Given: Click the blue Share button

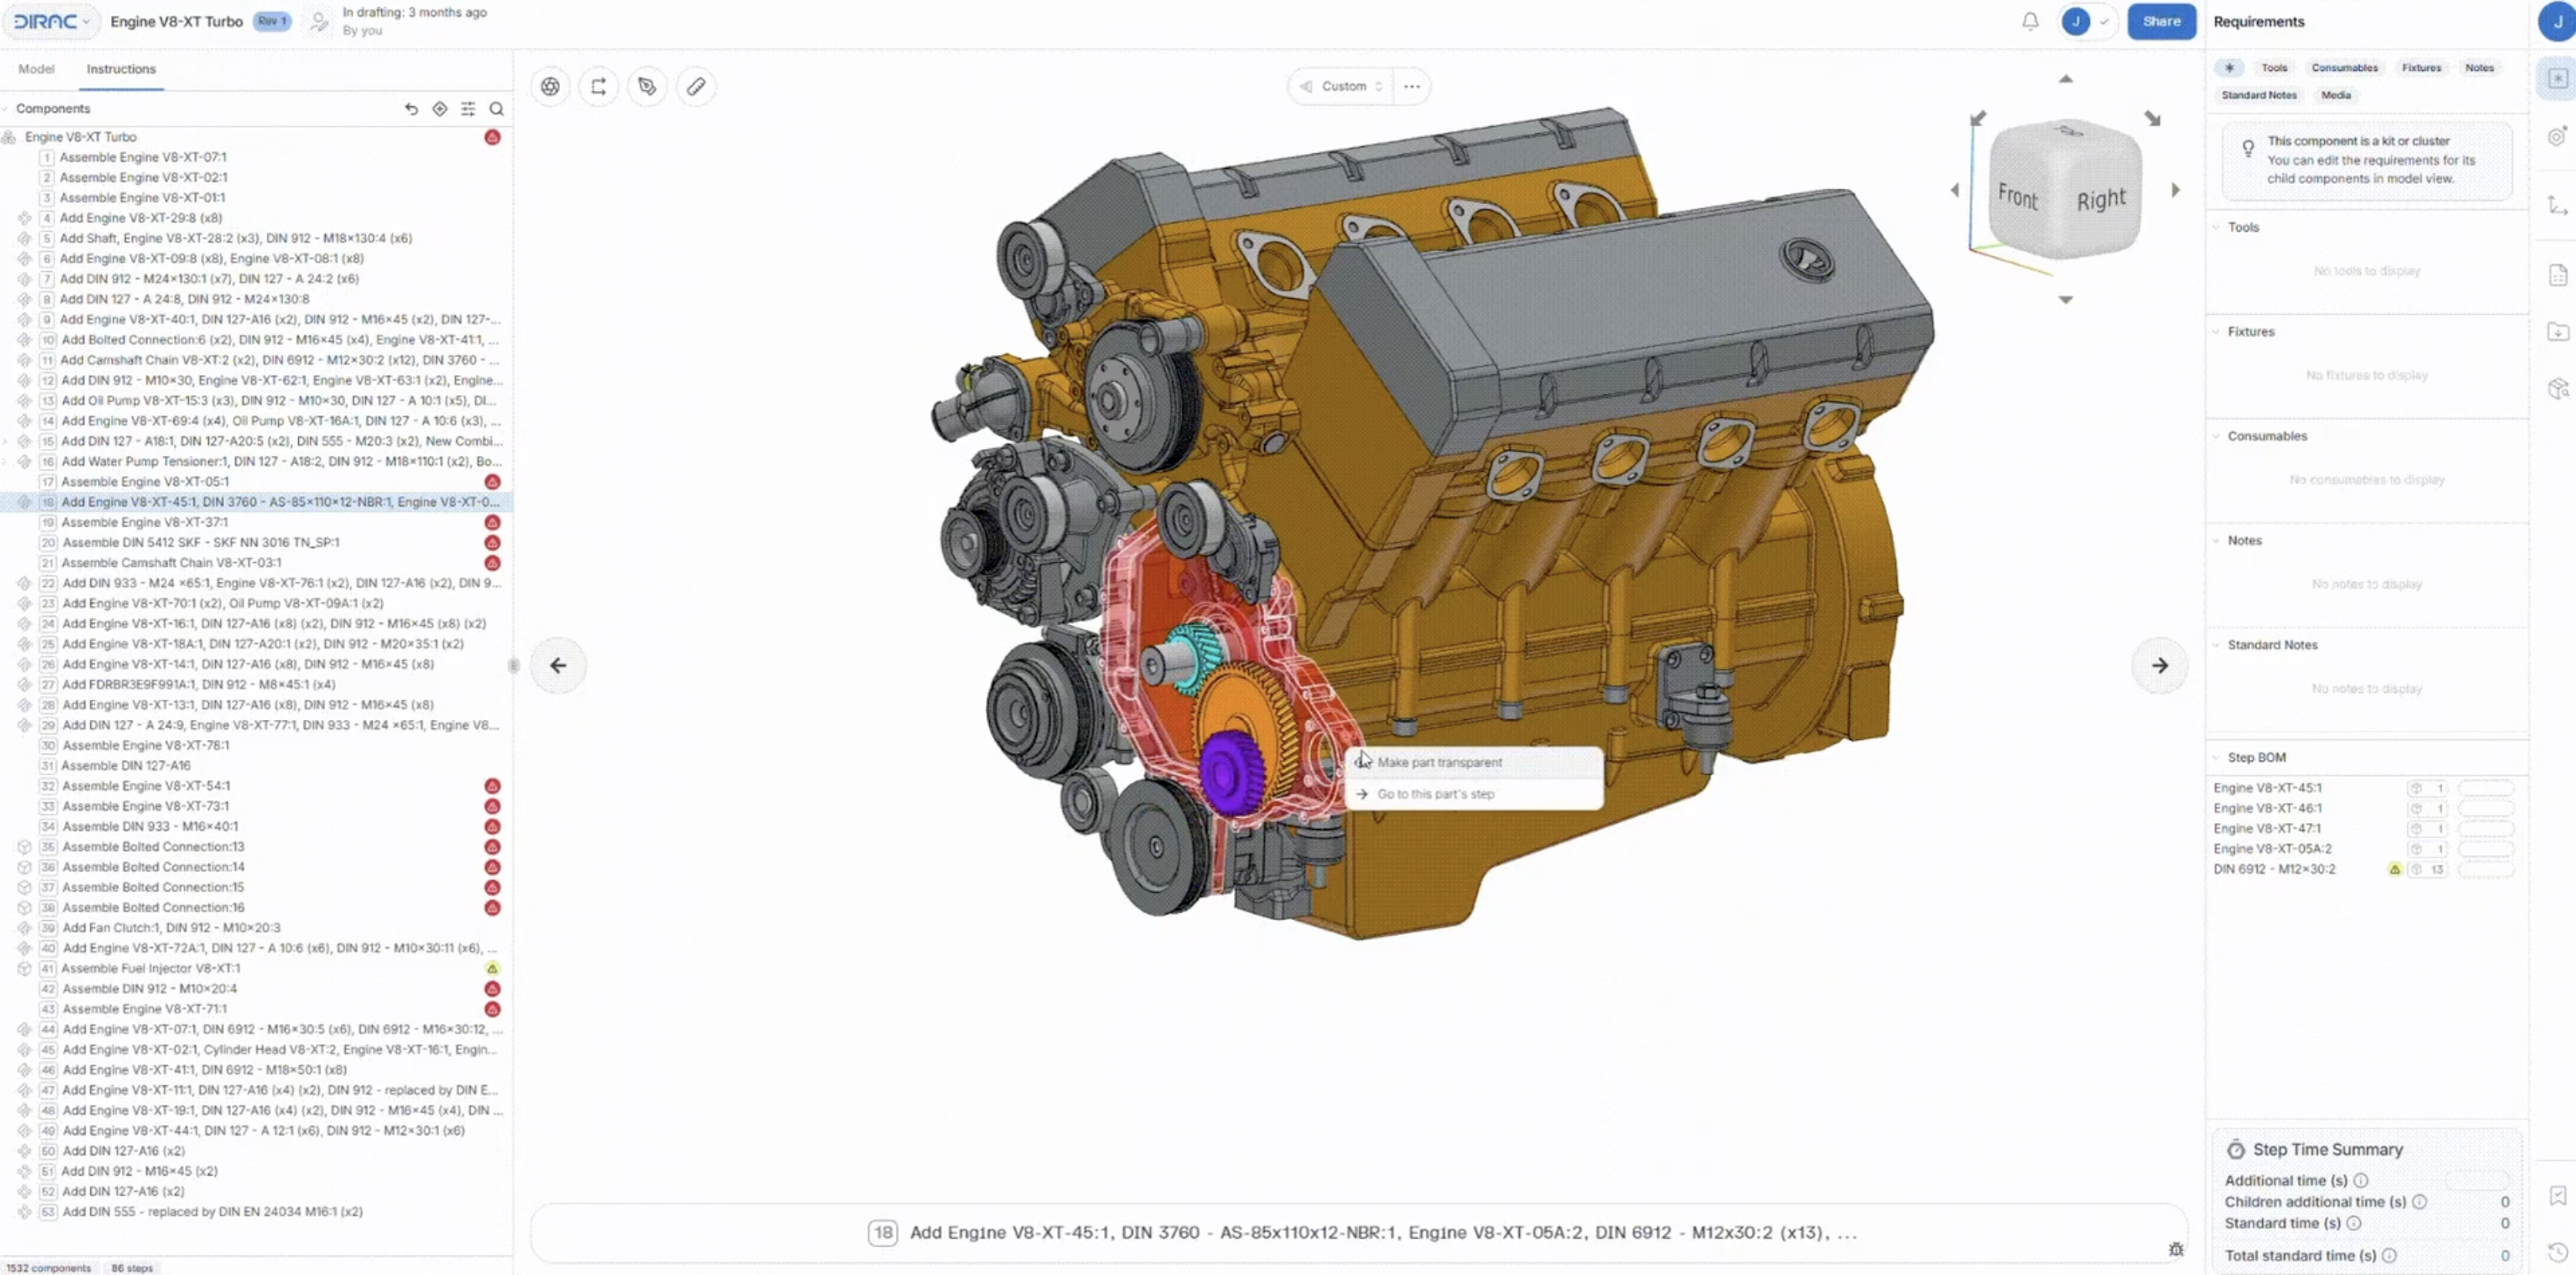Looking at the screenshot, I should (x=2161, y=21).
